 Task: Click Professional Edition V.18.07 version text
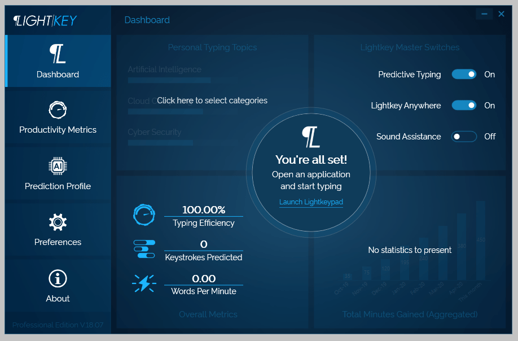point(58,325)
